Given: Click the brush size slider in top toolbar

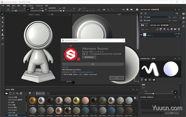Looking at the screenshot, I should click(18, 11).
